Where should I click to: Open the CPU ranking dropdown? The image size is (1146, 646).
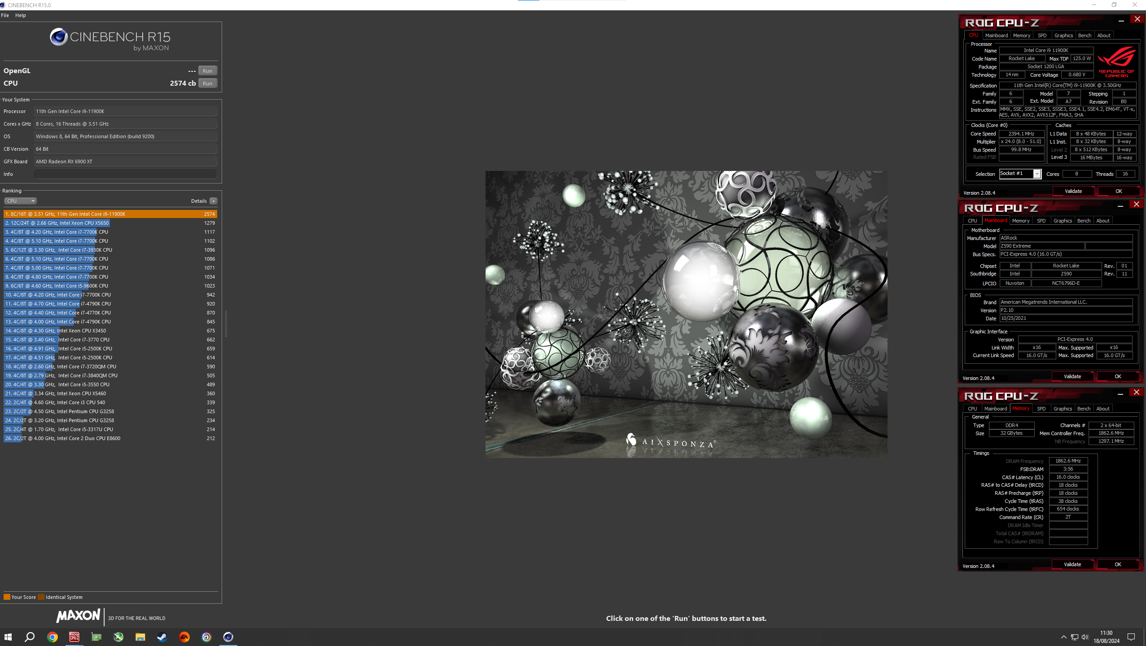(20, 201)
